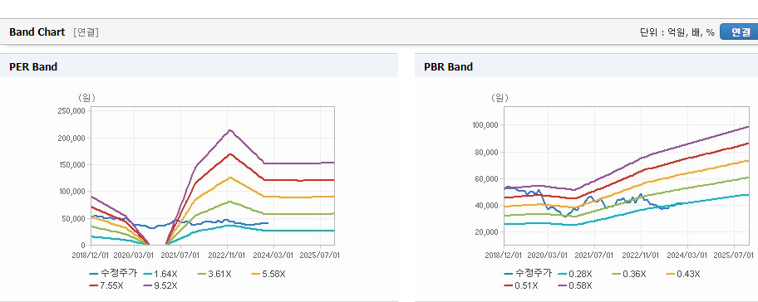Click the 250,000 y-axis label on PER chart
The height and width of the screenshot is (302, 758).
[71, 110]
